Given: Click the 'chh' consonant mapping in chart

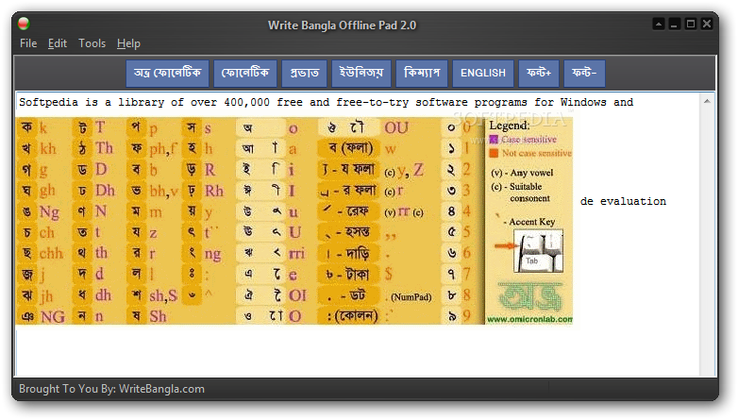Looking at the screenshot, I should pyautogui.click(x=51, y=253).
